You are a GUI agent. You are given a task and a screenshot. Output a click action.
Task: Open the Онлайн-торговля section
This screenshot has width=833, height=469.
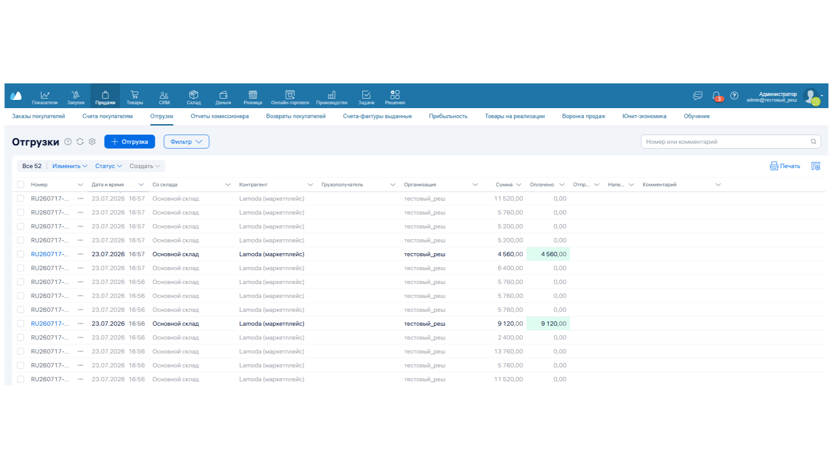pyautogui.click(x=290, y=97)
